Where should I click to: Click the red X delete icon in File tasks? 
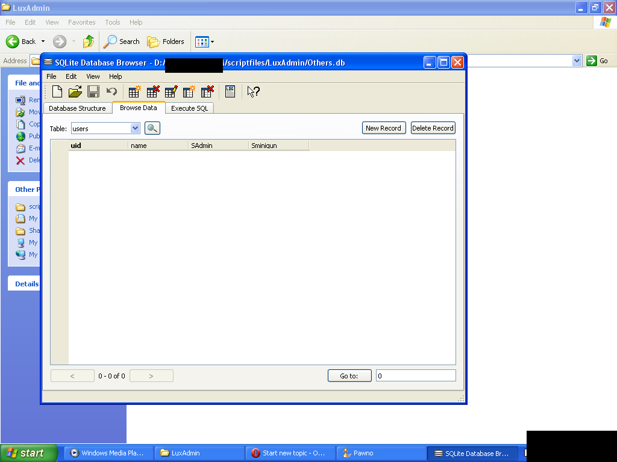coord(20,160)
